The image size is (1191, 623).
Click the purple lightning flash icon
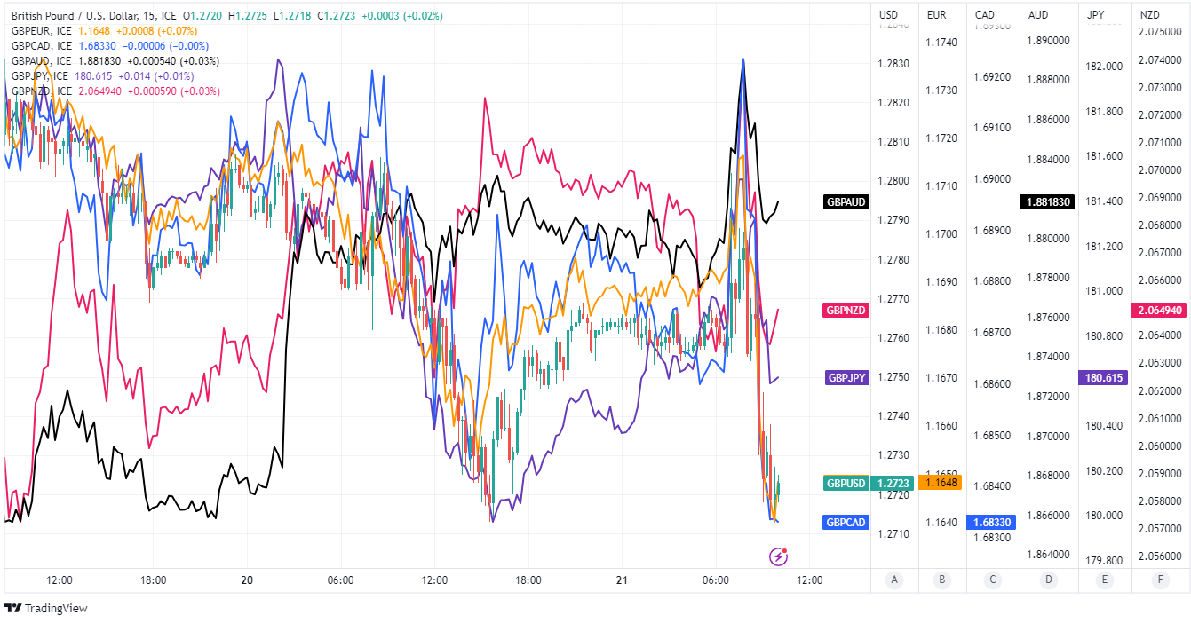(778, 556)
